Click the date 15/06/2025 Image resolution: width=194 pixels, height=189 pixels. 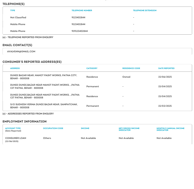165,77
